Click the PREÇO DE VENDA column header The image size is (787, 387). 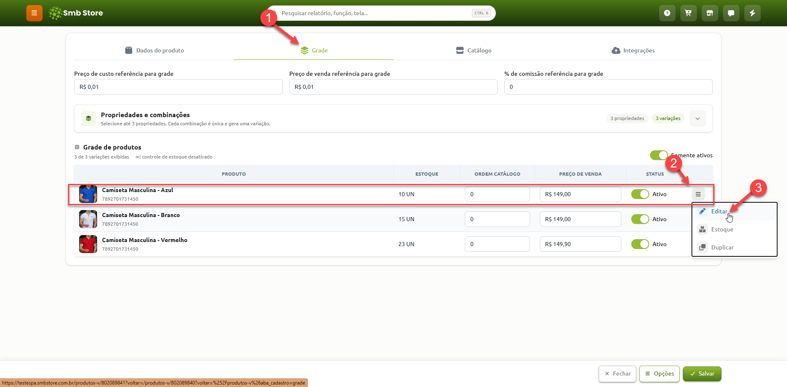coord(580,174)
